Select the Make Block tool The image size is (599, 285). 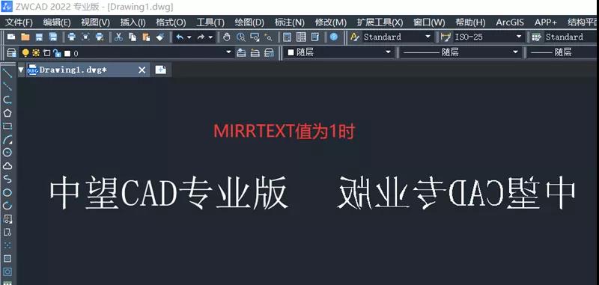click(7, 233)
